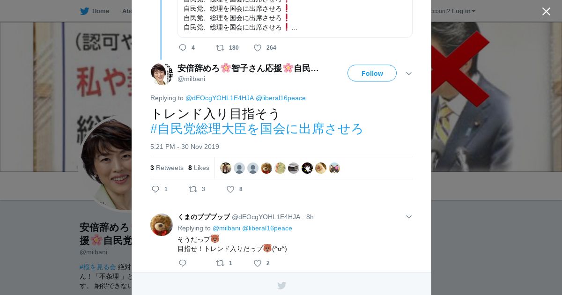Retweet くまのプププップ's reply tweet
The width and height of the screenshot is (562, 295).
pos(220,263)
